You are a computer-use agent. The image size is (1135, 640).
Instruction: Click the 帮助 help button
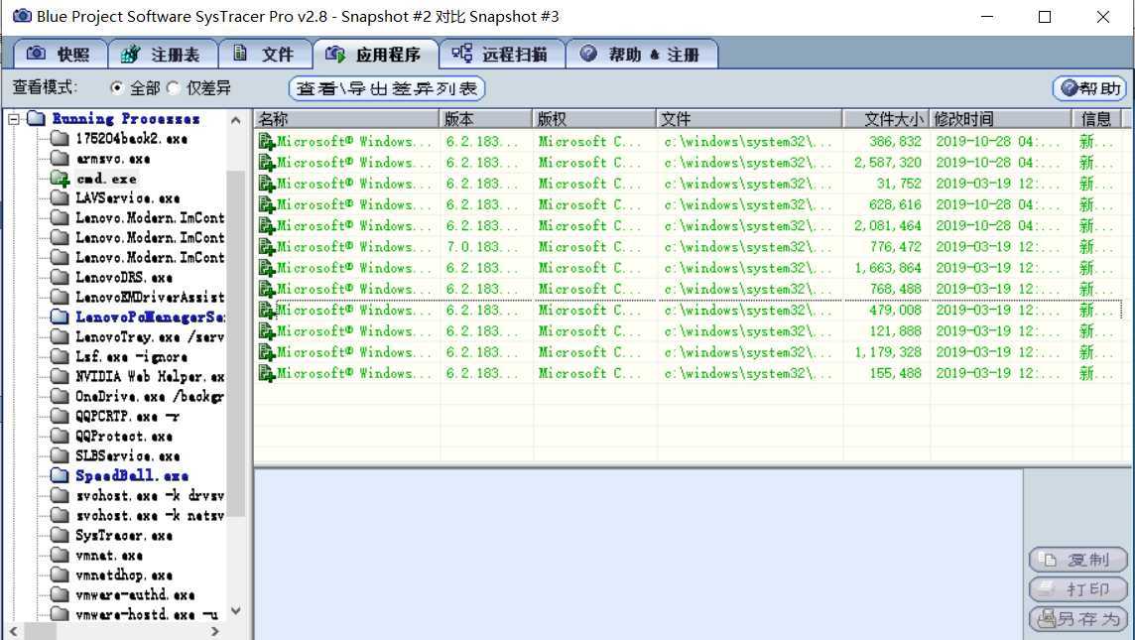pos(1089,88)
